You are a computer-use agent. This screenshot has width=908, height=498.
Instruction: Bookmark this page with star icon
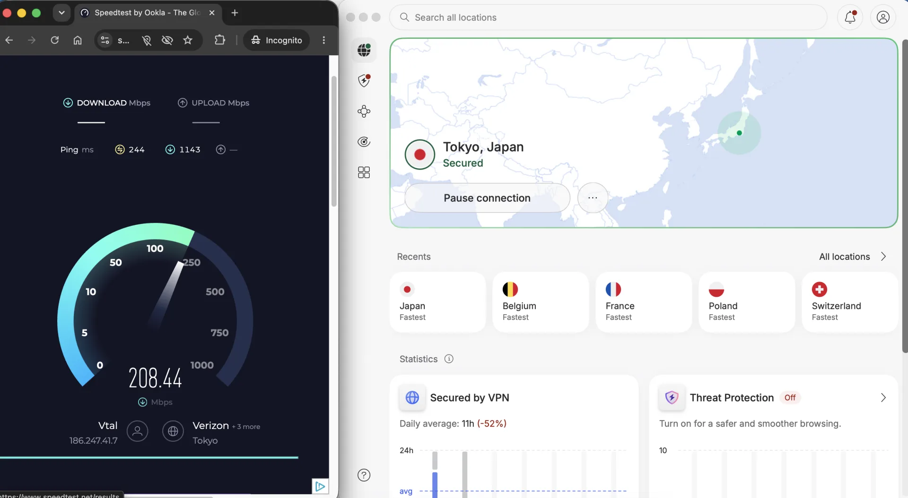click(188, 40)
